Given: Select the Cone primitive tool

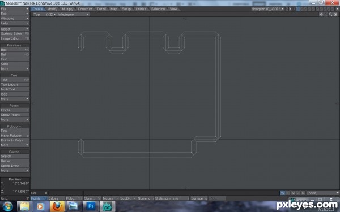Looking at the screenshot, I should point(15,64).
